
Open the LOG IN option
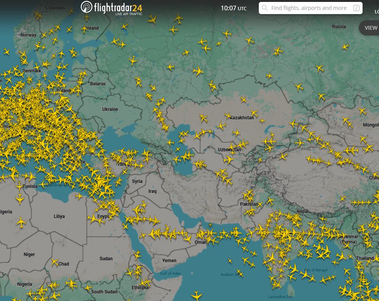click(x=376, y=11)
